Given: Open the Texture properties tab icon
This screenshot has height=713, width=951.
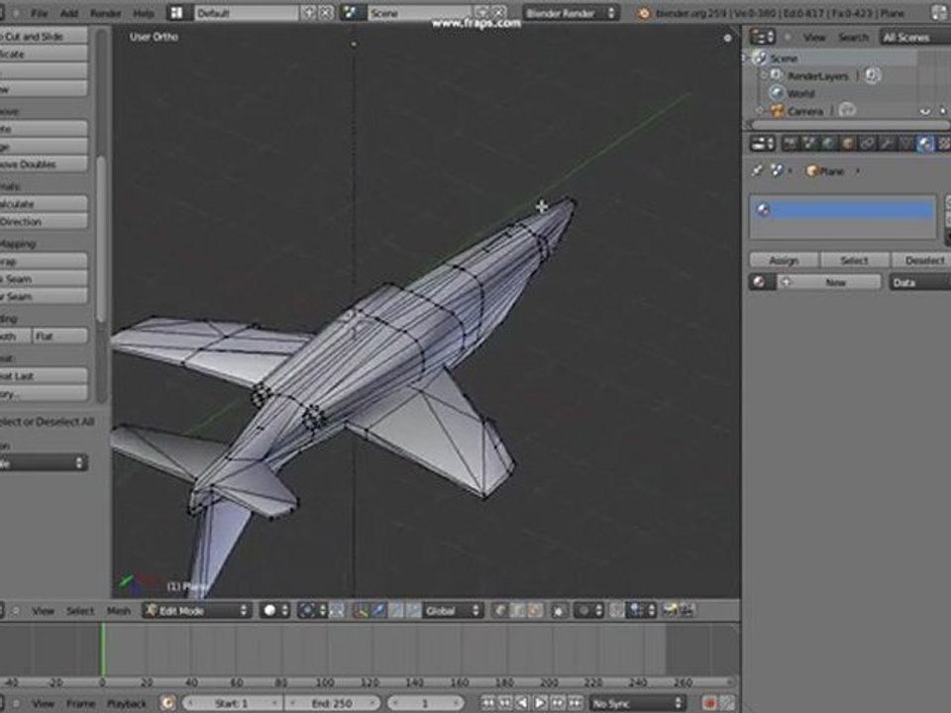Looking at the screenshot, I should pyautogui.click(x=944, y=143).
